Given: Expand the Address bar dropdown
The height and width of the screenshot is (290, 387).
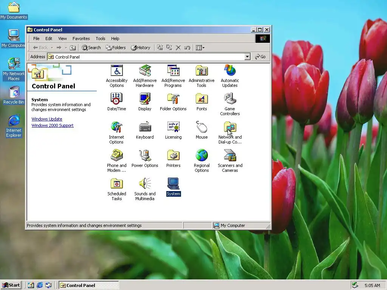Looking at the screenshot, I should pyautogui.click(x=247, y=57).
